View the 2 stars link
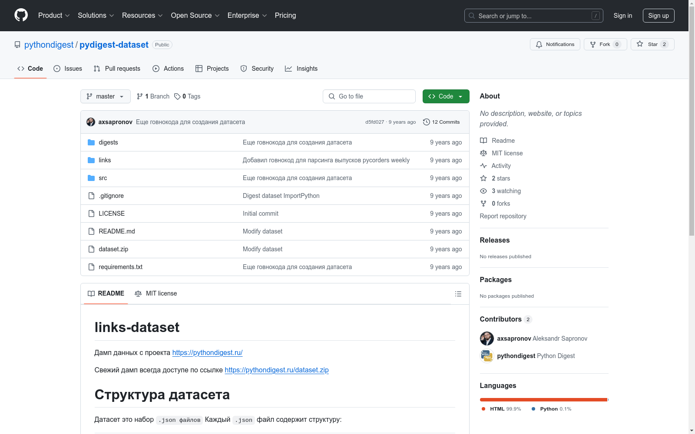 coord(495,178)
